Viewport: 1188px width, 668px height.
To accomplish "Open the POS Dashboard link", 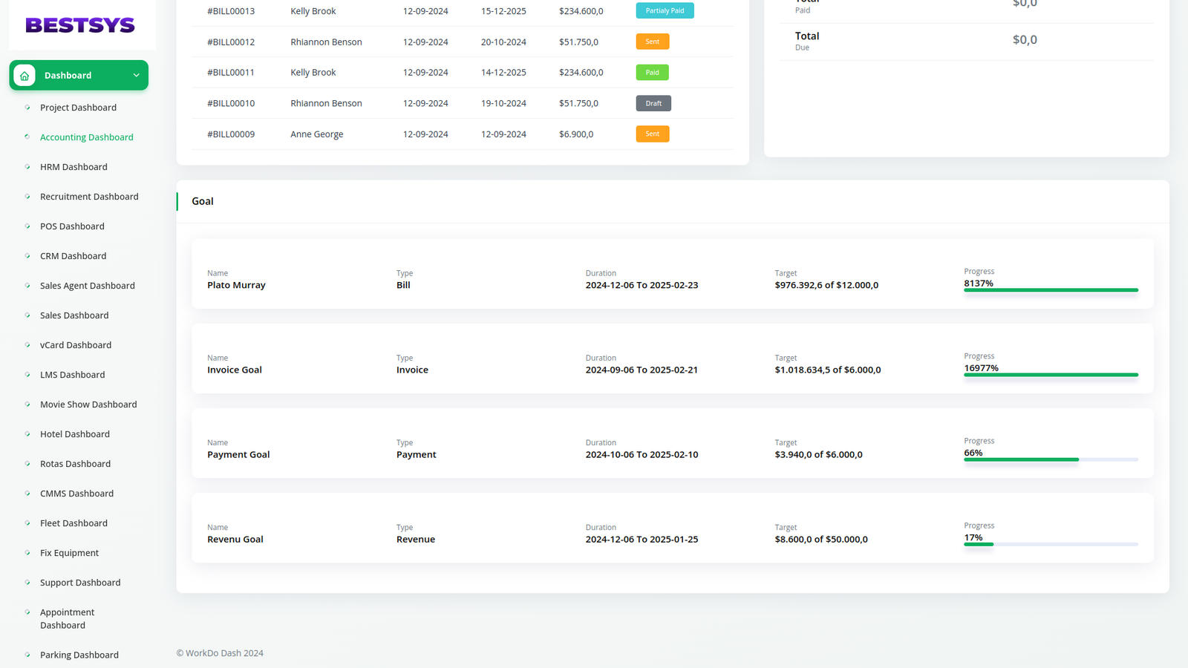I will click(72, 226).
